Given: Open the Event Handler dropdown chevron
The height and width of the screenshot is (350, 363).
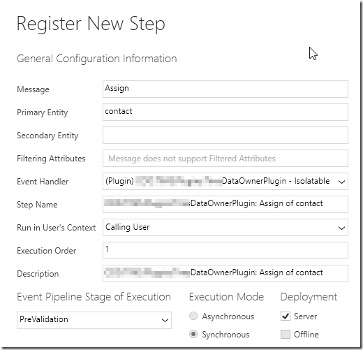Looking at the screenshot, I should 341,182.
